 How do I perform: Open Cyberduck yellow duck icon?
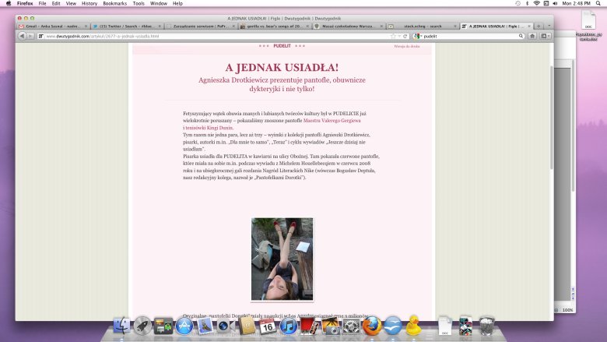(414, 326)
